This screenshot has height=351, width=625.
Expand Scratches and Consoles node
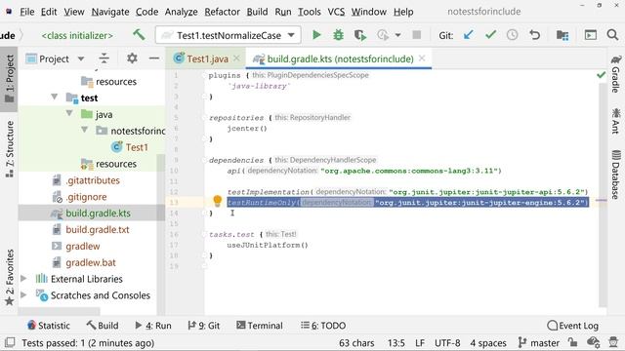click(23, 294)
